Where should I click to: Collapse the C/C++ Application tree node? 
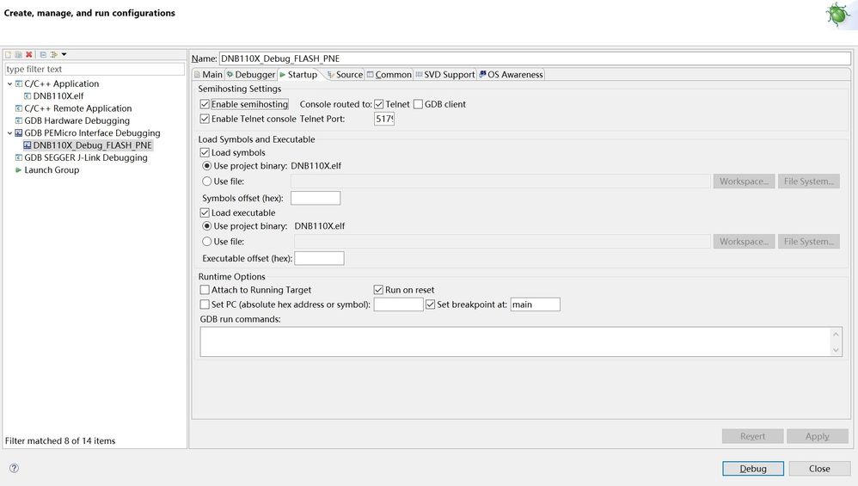point(9,83)
